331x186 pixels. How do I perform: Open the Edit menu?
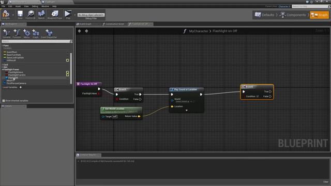(x=10, y=6)
